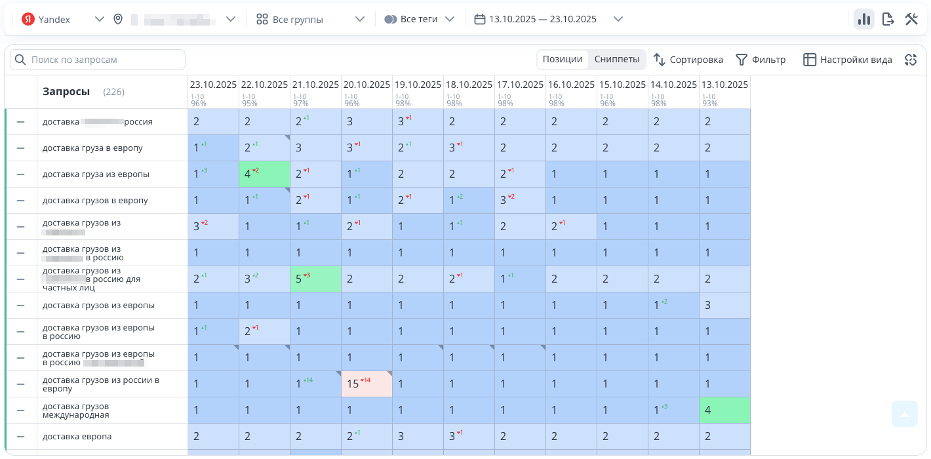Click the export report icon
This screenshot has width=931, height=459.
coord(888,19)
